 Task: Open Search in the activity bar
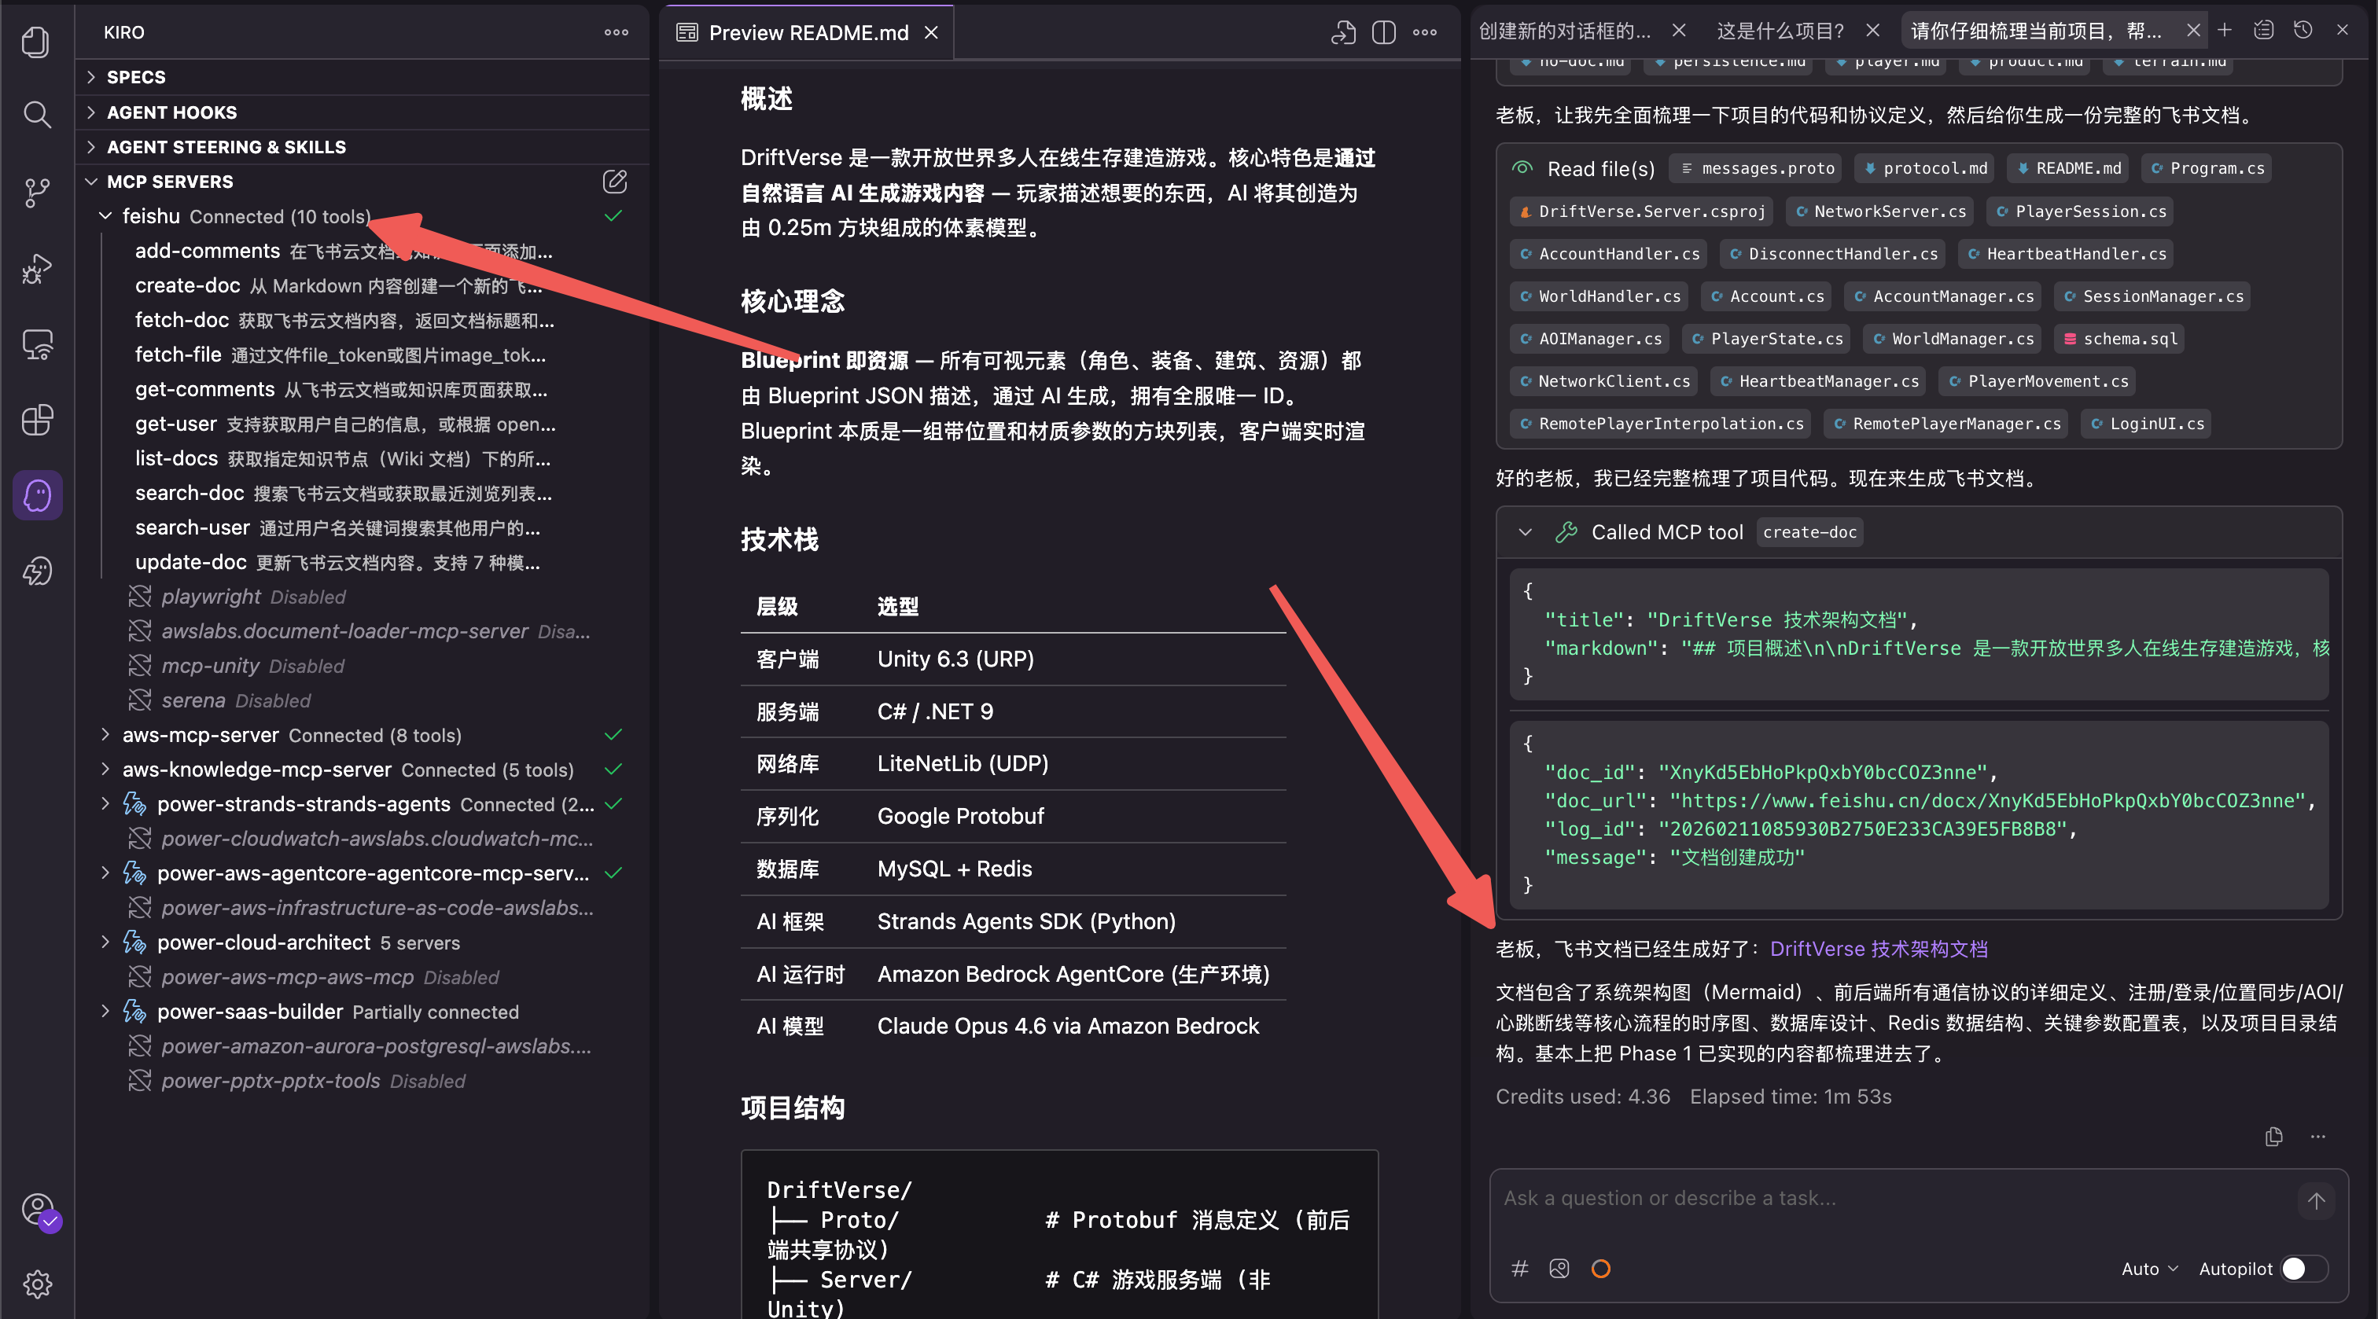pos(37,115)
